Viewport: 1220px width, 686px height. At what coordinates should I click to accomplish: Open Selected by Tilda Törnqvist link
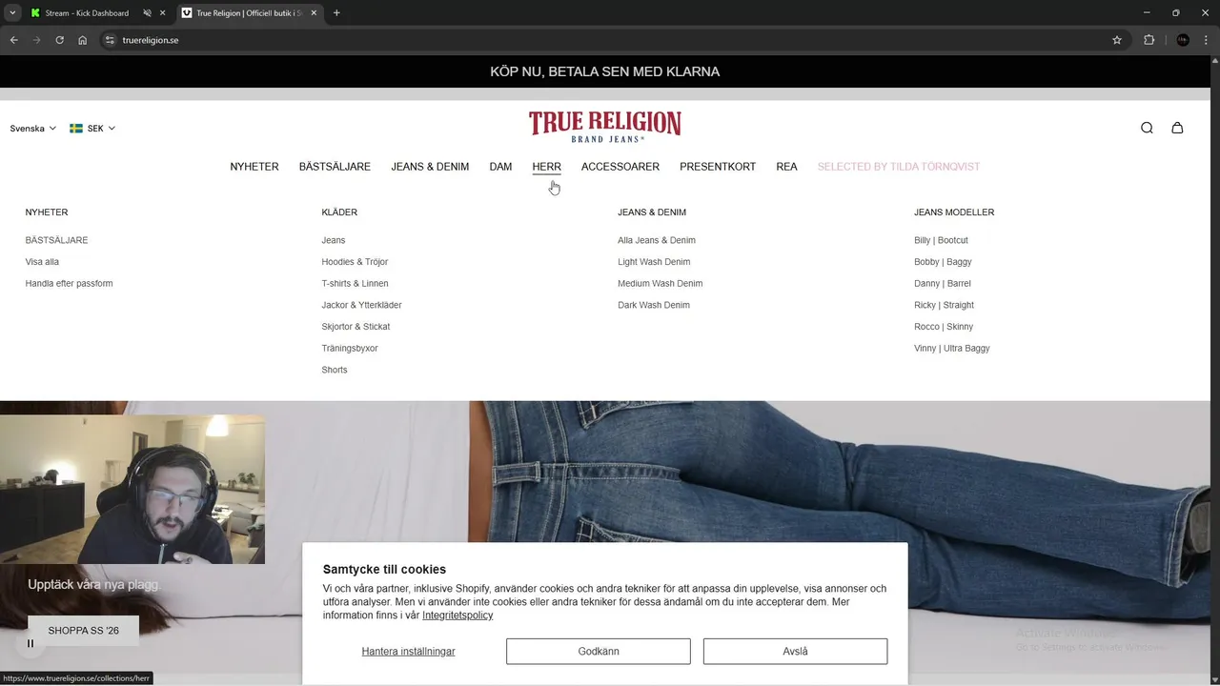[x=899, y=167]
